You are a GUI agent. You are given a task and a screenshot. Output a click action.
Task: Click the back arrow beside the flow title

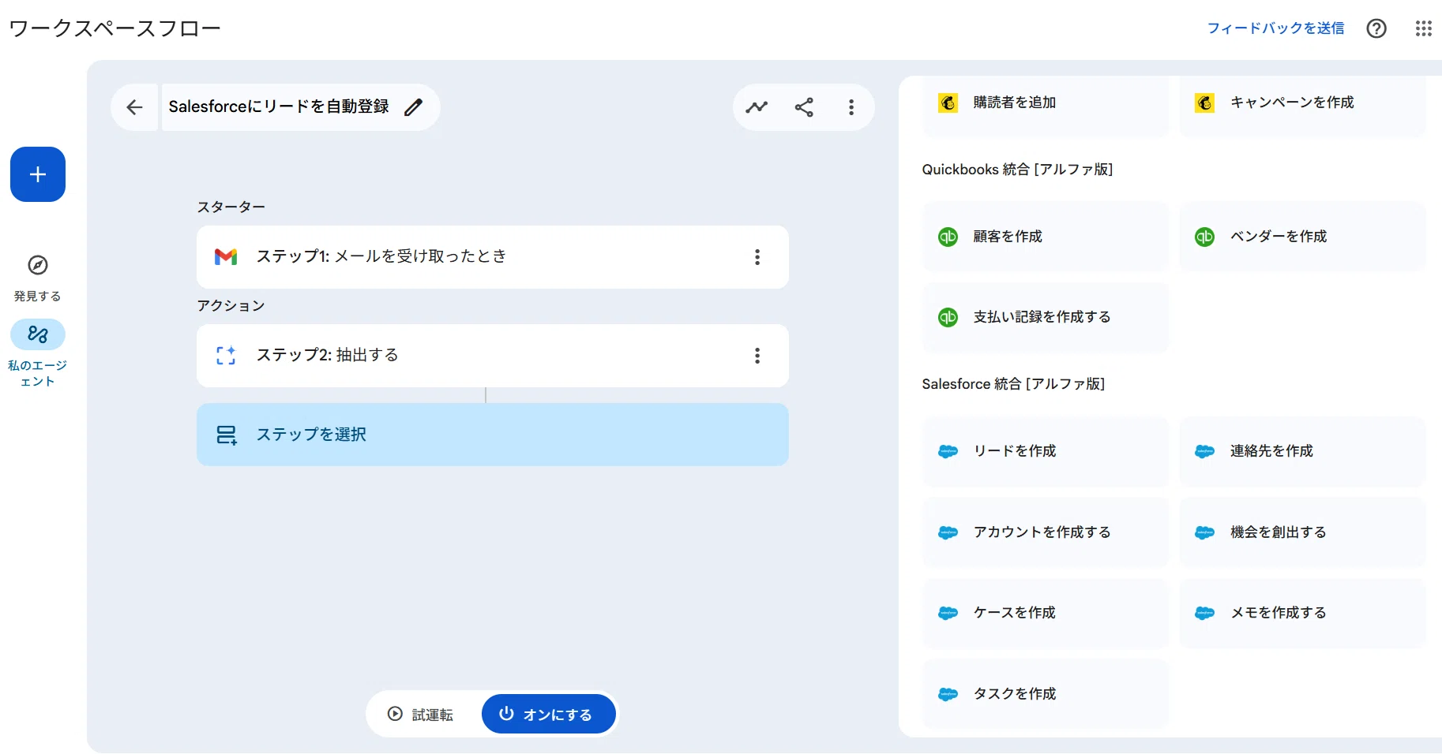pyautogui.click(x=134, y=107)
